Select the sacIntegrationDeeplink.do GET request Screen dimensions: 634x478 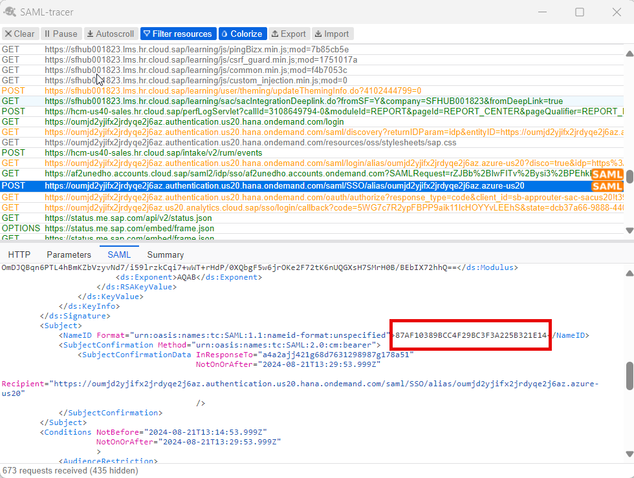311,101
